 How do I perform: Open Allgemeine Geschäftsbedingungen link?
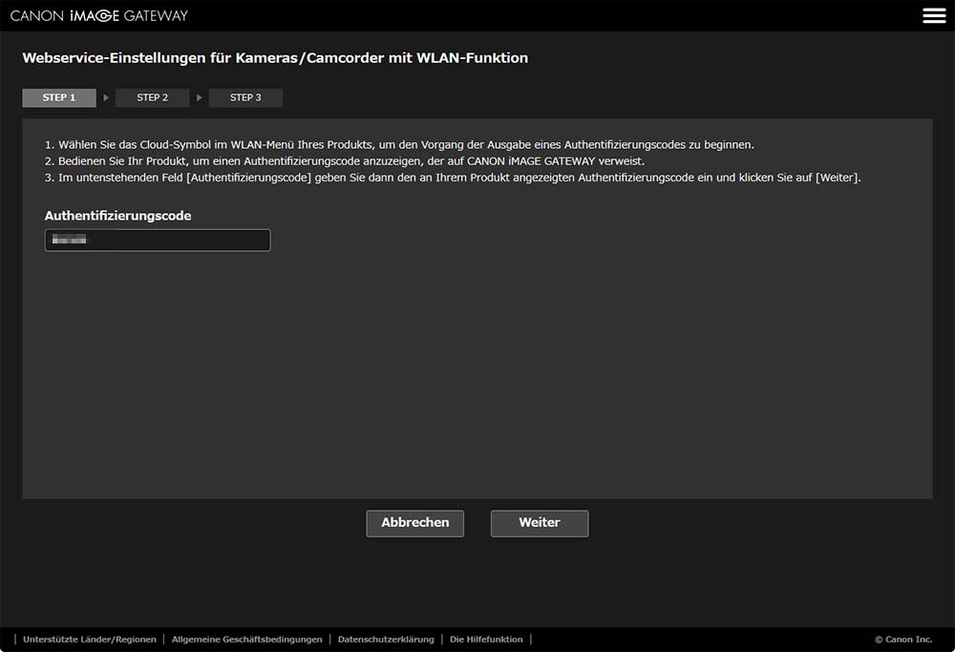click(246, 640)
